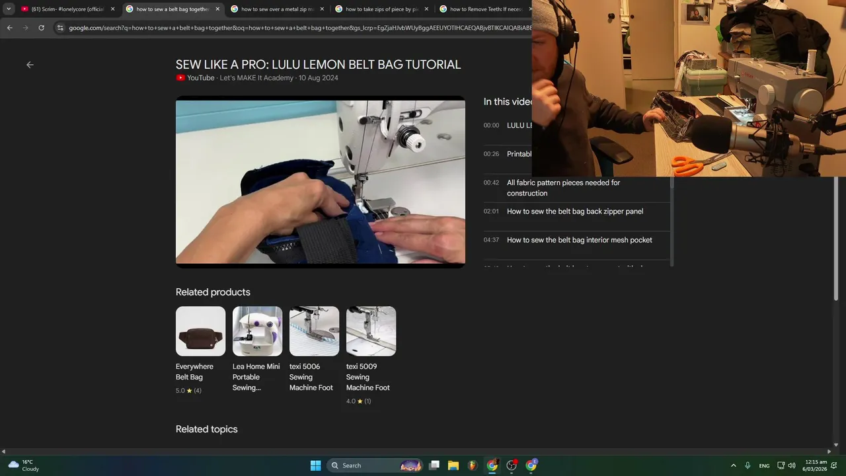The width and height of the screenshot is (846, 476).
Task: Open the SEW LIKE A PRO video title link
Action: pyautogui.click(x=318, y=65)
